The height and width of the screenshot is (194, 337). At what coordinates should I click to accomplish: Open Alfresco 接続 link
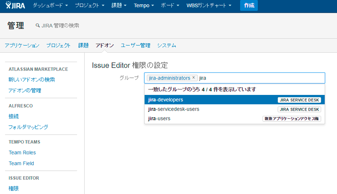tap(13, 116)
